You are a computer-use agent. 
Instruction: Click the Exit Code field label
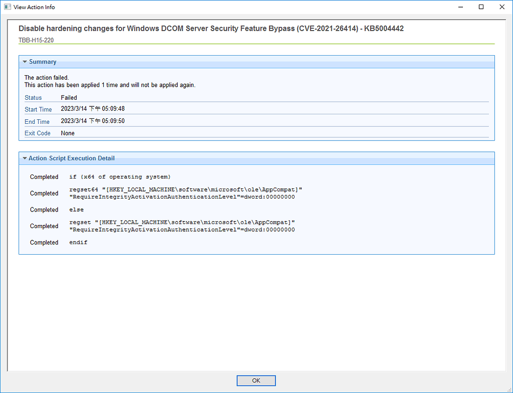point(38,133)
